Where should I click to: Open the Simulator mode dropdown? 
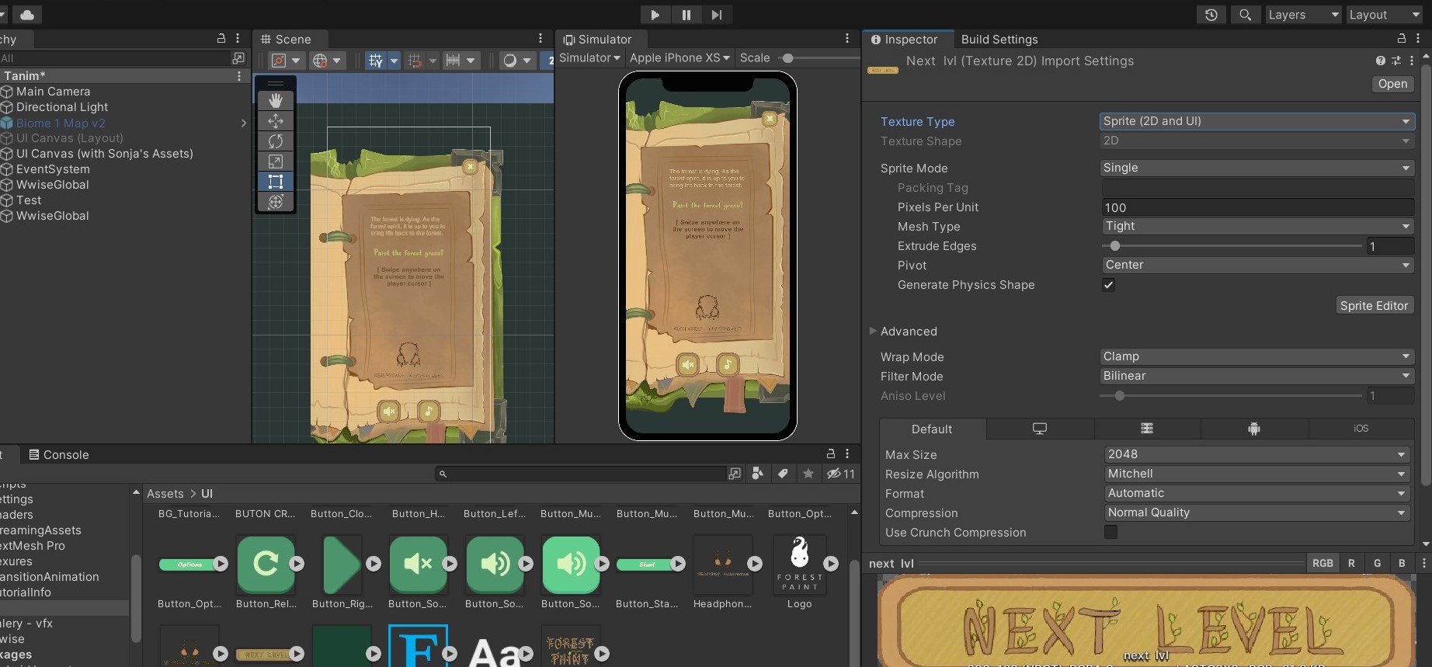[589, 57]
